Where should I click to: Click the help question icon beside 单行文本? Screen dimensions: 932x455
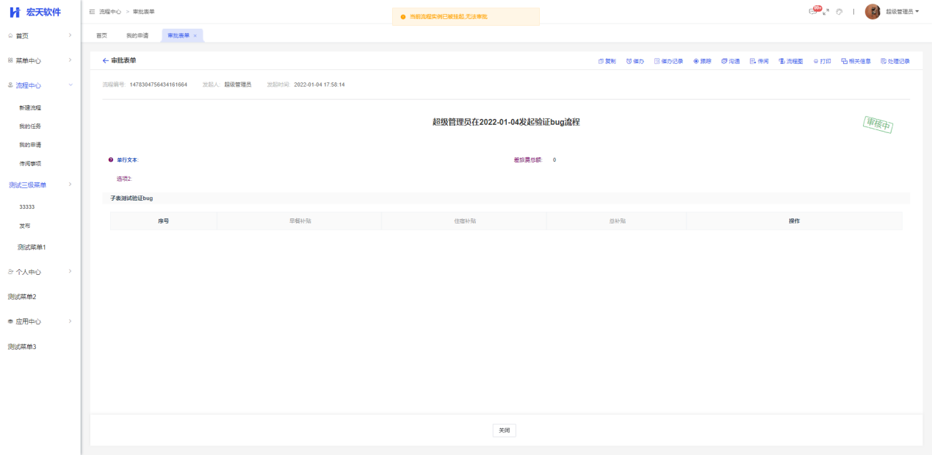coord(111,160)
